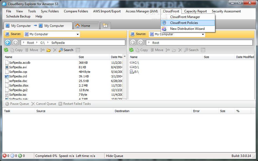This screenshot has width=258, height=161.
Task: Click the left pane Search button
Action: 66,50
